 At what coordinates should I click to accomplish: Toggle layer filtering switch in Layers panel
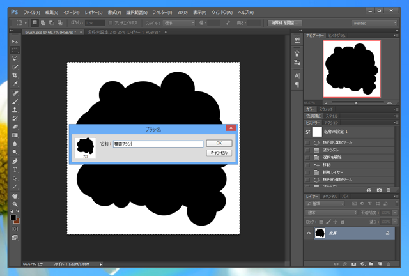(x=397, y=203)
